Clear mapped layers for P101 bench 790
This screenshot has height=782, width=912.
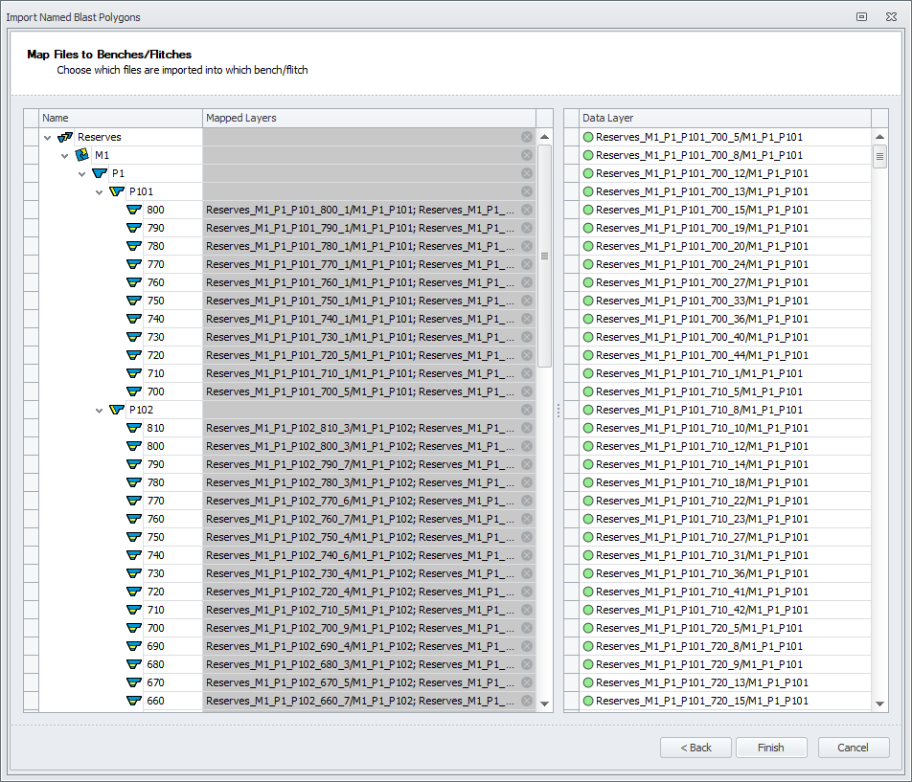click(526, 228)
